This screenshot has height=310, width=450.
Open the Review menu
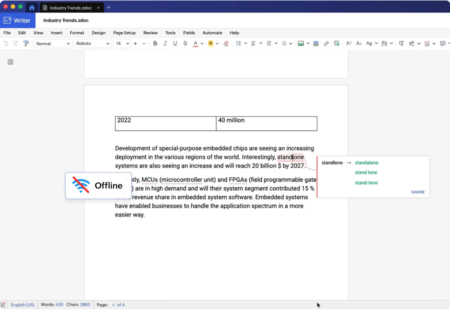(150, 33)
